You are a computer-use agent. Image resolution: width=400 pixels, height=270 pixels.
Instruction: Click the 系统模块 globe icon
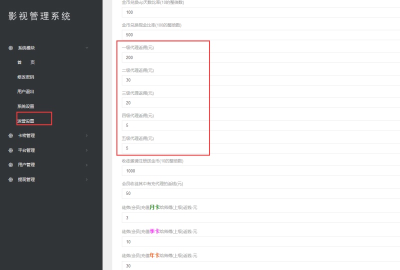10,48
